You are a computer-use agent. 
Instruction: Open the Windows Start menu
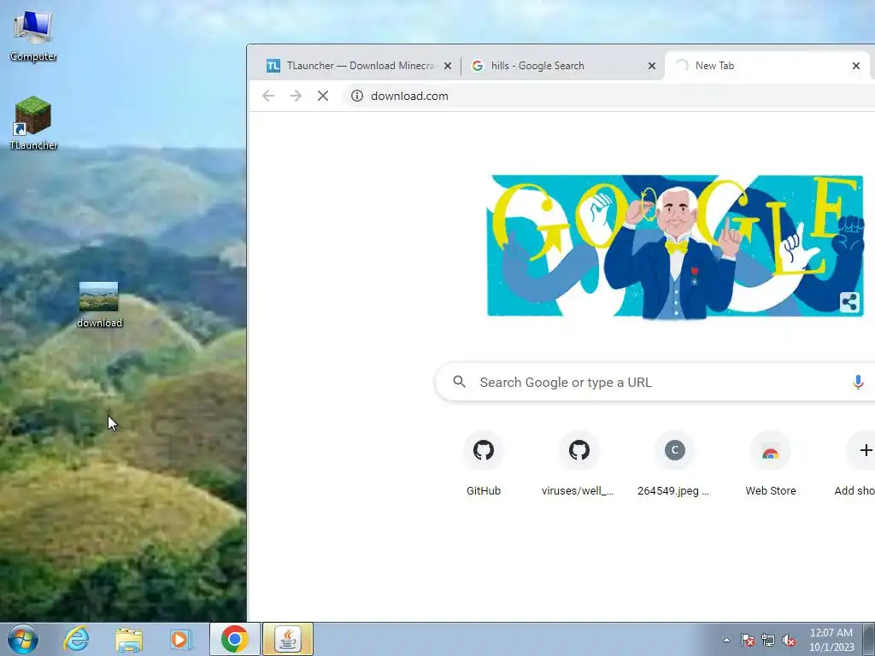23,639
